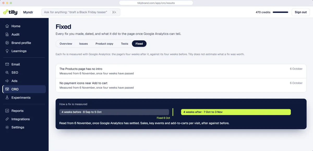Click the SEO magnifier icon
Screen dimensions: 313x151
(7, 73)
